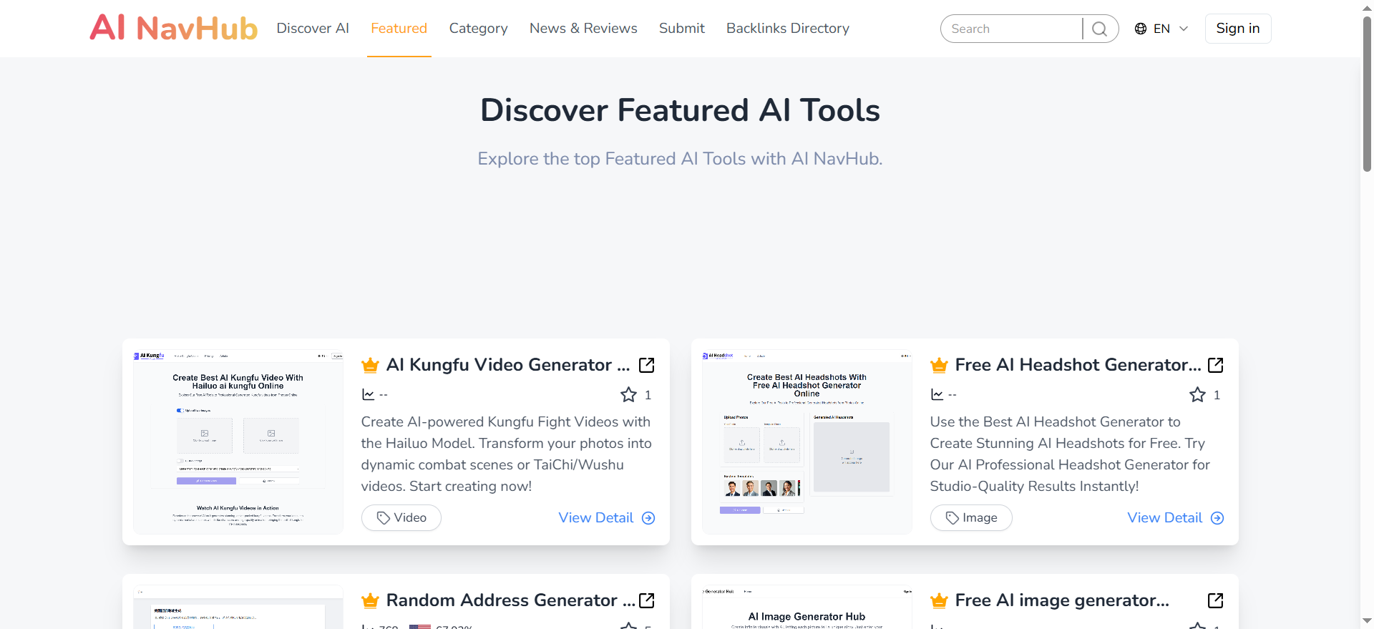1374x629 pixels.
Task: Click View Detail for AI Kungfu Video Generator
Action: point(606,518)
